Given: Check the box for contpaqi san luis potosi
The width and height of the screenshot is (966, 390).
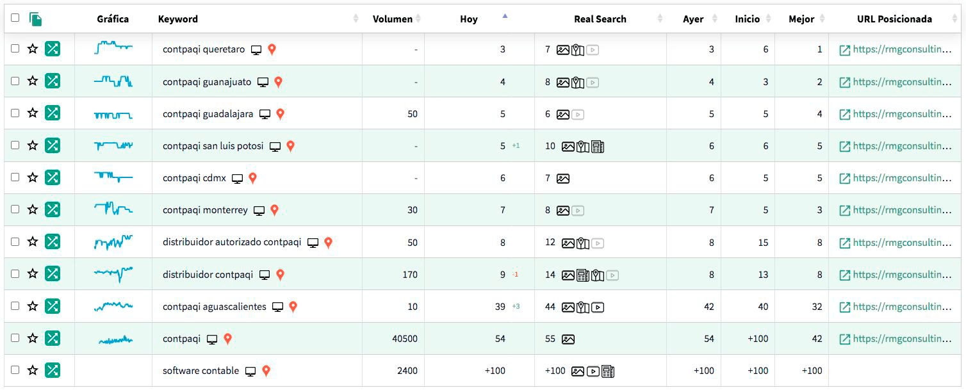Looking at the screenshot, I should click(15, 145).
